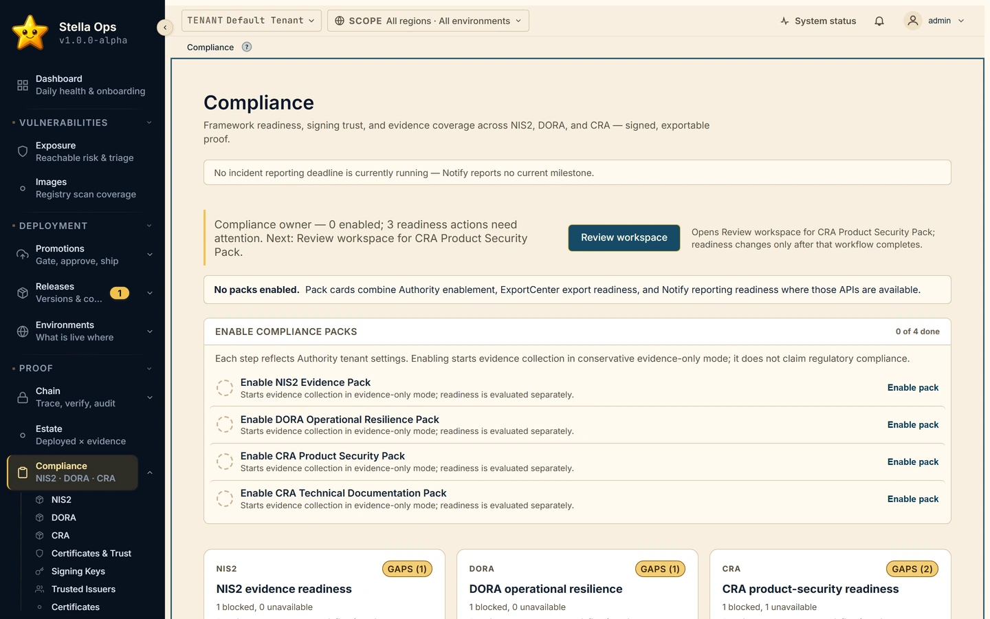Open the notifications bell
The width and height of the screenshot is (990, 619).
point(879,21)
